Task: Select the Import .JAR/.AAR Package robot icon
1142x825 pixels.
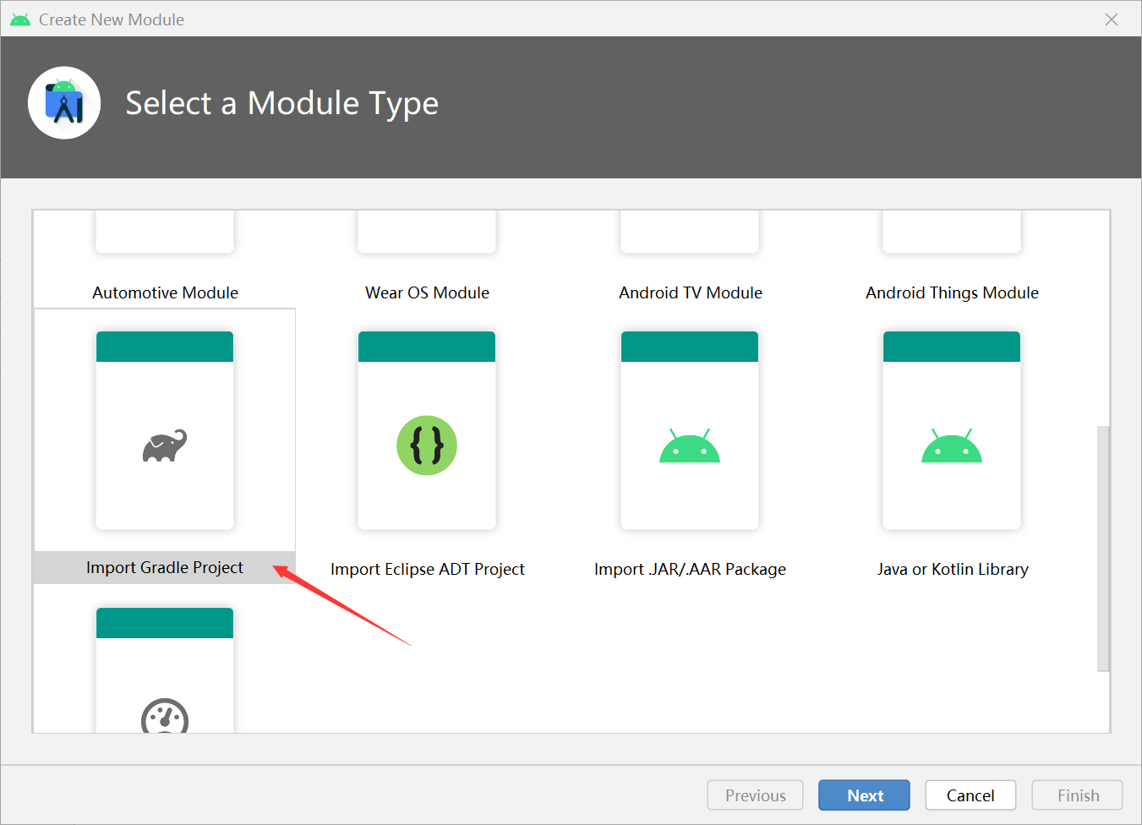Action: [x=690, y=445]
